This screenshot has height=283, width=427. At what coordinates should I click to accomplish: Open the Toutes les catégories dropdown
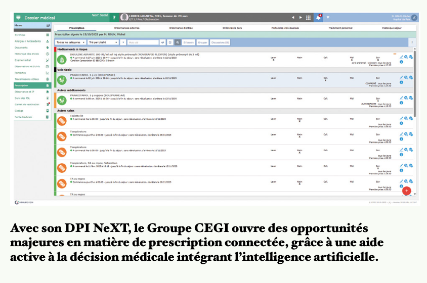[x=70, y=42]
